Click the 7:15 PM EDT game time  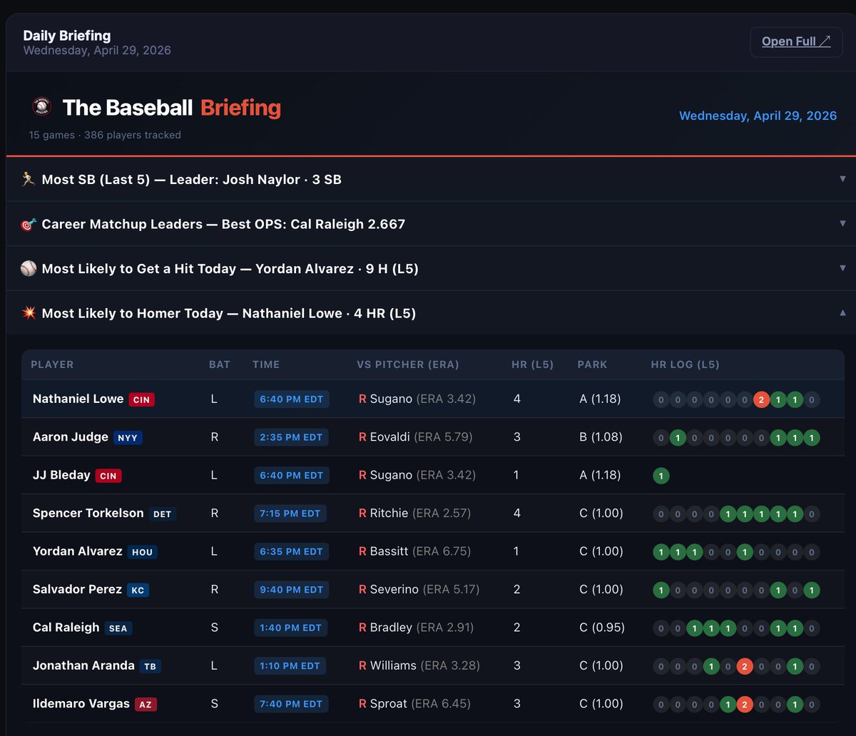pos(291,513)
